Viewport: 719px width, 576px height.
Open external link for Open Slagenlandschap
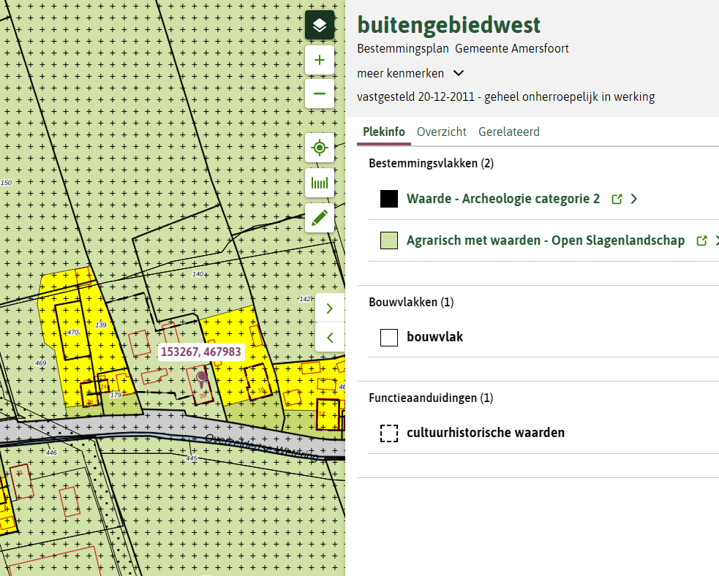pyautogui.click(x=701, y=240)
